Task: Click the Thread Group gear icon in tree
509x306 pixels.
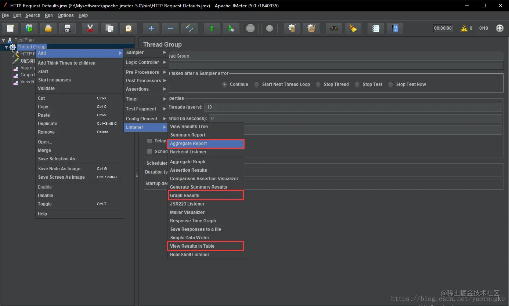Action: [12, 47]
